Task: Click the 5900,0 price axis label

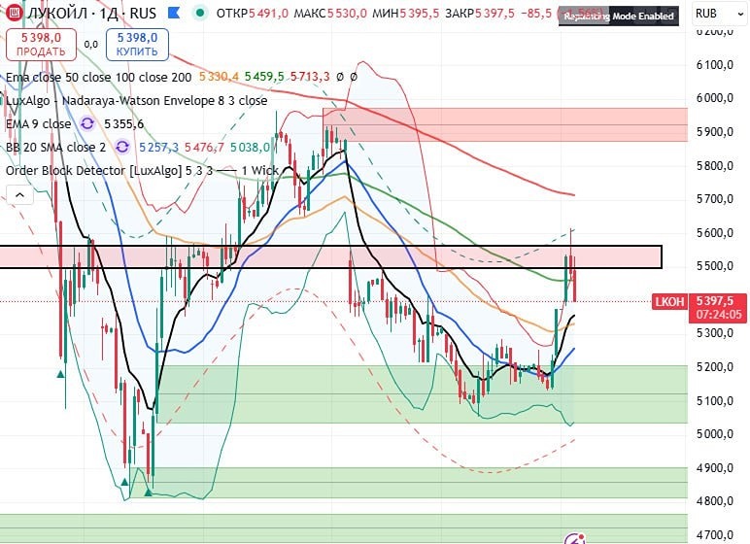Action: pyautogui.click(x=715, y=131)
